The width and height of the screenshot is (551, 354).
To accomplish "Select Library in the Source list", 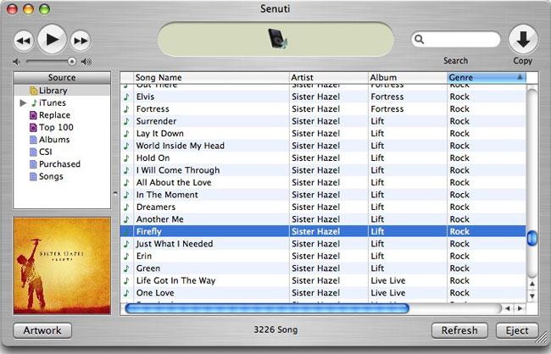I will click(62, 91).
